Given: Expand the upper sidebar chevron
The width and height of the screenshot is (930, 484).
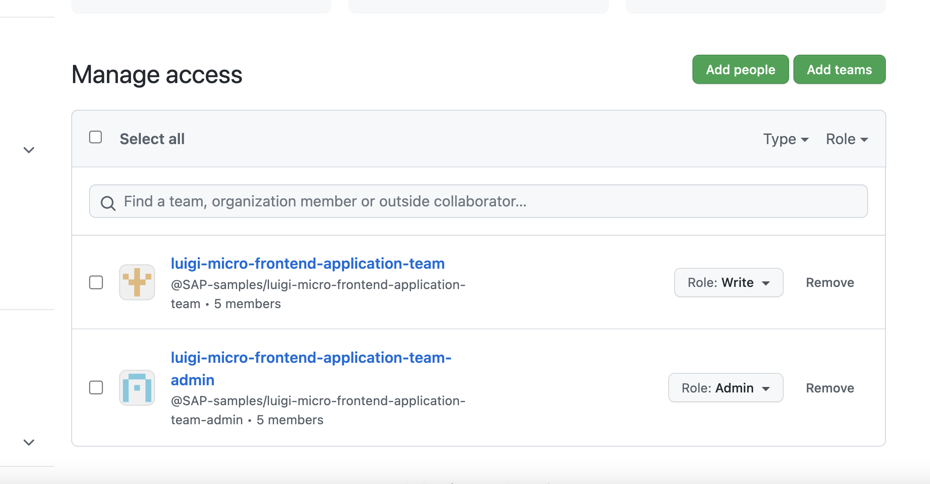Looking at the screenshot, I should tap(29, 150).
